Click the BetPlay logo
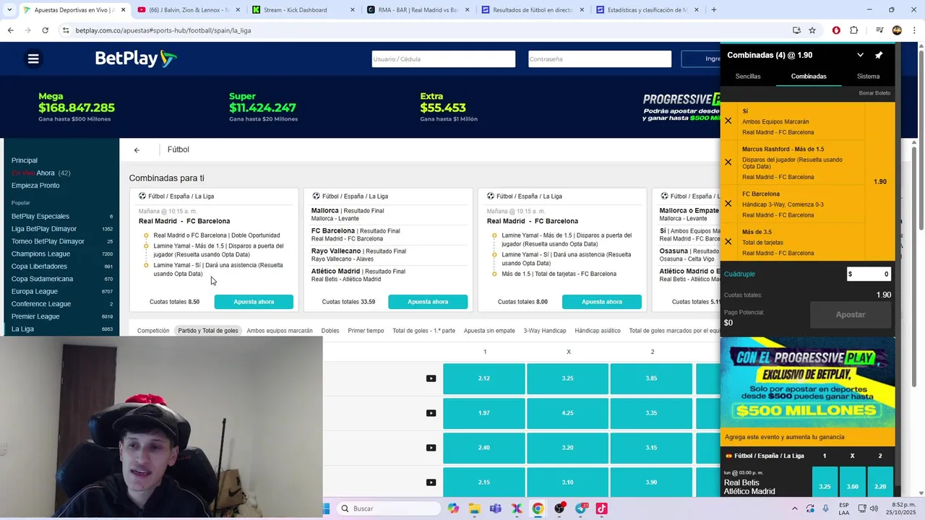 pos(136,58)
